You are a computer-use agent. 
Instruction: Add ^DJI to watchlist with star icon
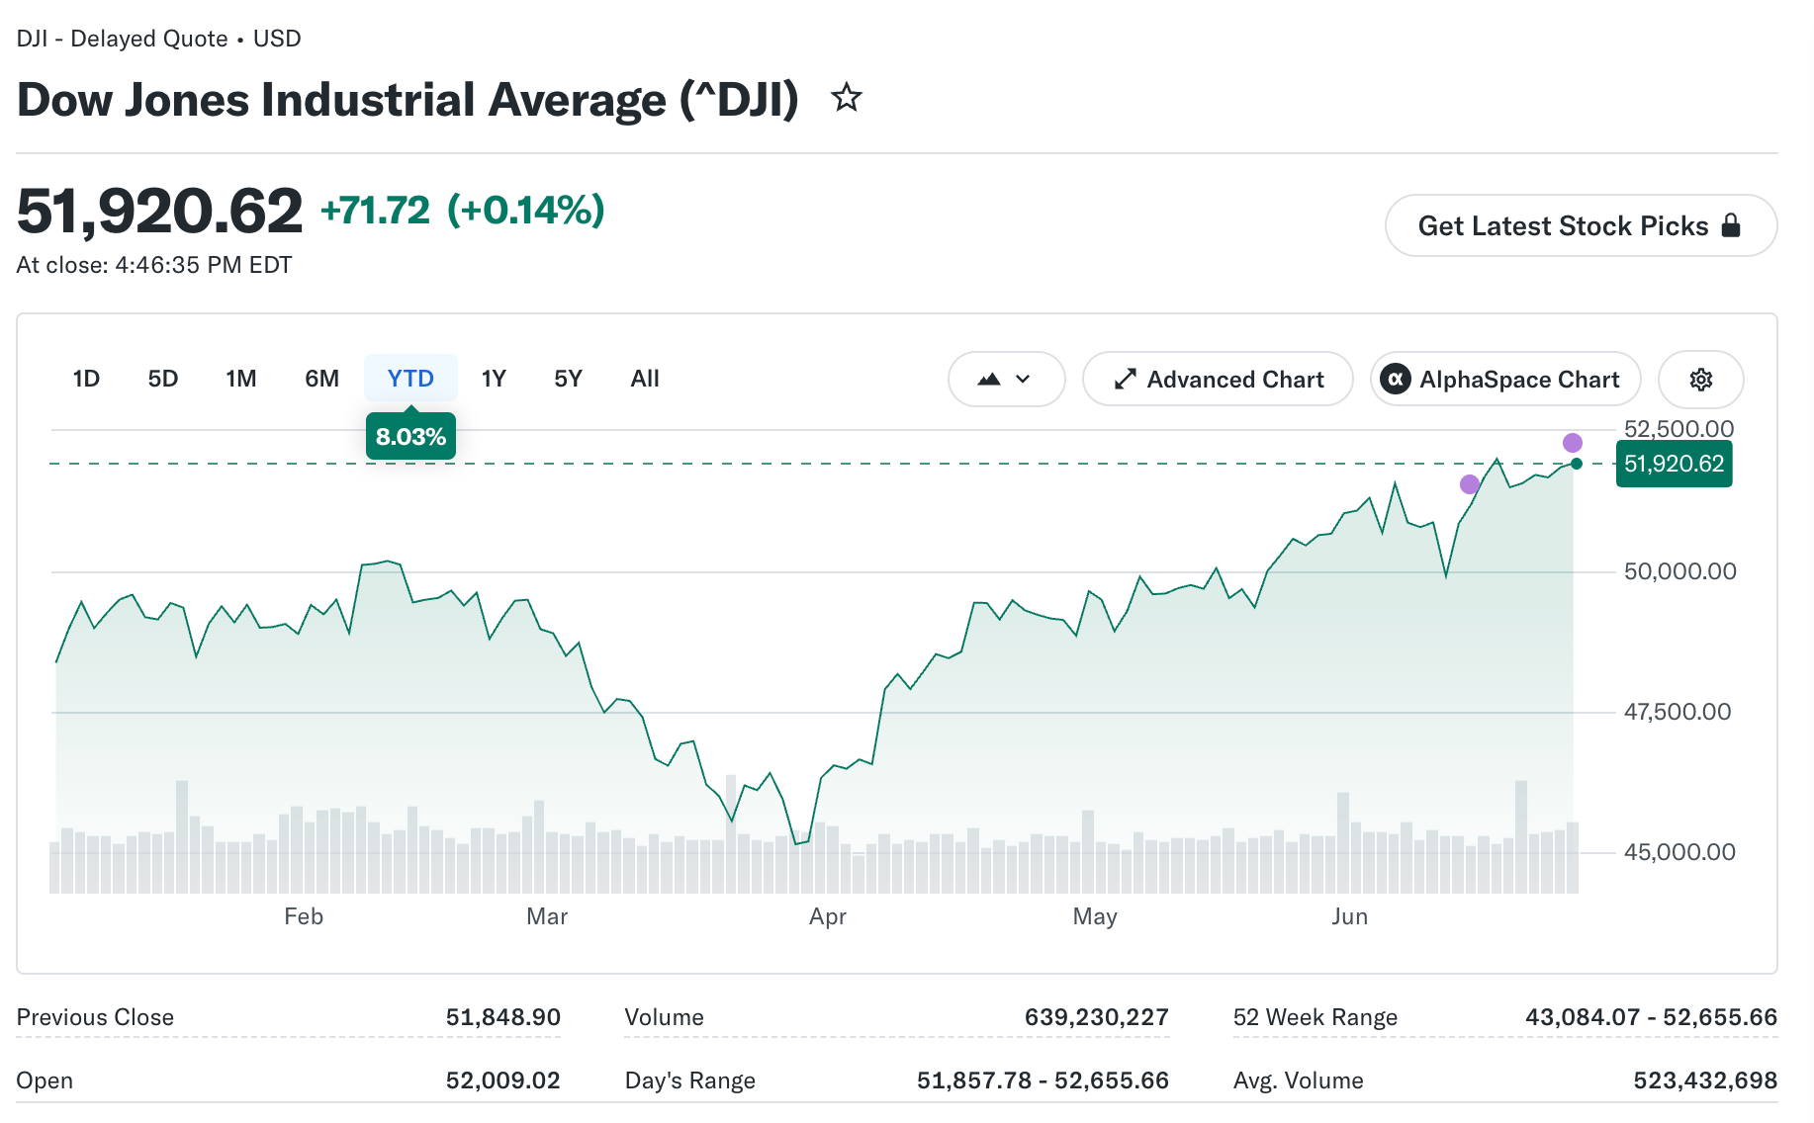[x=846, y=98]
